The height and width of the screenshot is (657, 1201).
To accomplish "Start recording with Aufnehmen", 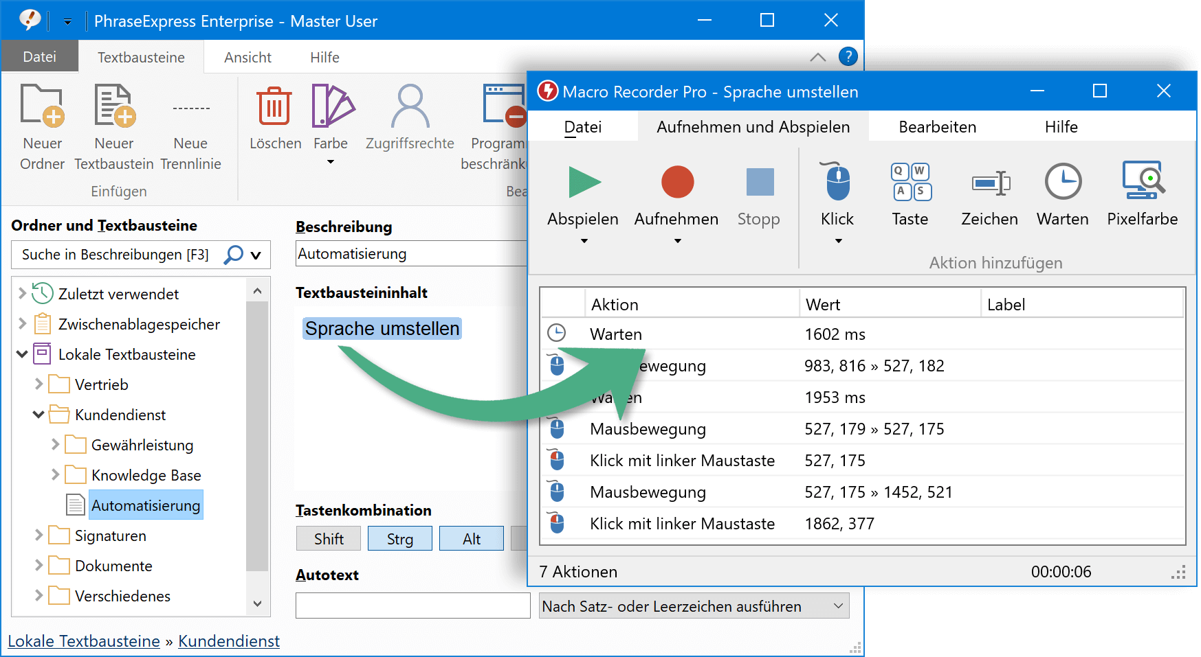I will coord(677,182).
